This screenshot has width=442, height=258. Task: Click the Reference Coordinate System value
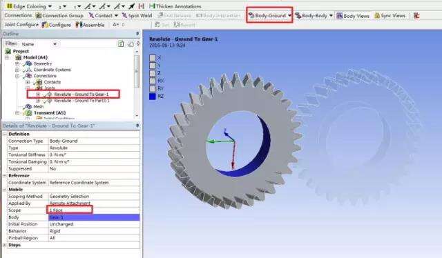(x=94, y=183)
